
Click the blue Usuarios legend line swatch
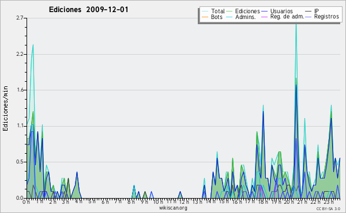pos(264,12)
